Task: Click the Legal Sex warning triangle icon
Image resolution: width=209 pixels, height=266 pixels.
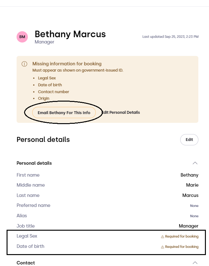Action: click(x=162, y=237)
